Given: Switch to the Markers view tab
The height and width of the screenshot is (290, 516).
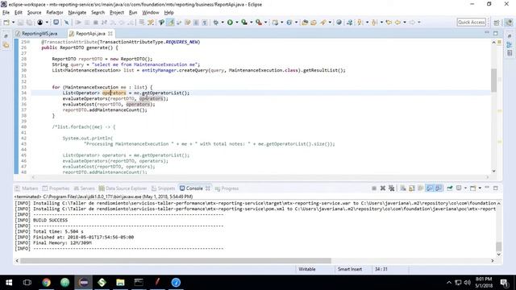Looking at the screenshot, I should point(27,188).
